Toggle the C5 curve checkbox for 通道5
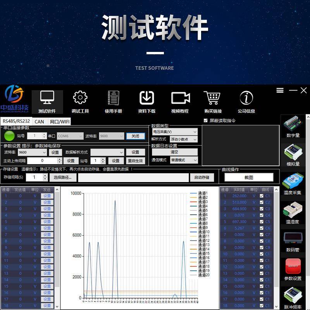This screenshot has height=310, width=310. (x=262, y=221)
